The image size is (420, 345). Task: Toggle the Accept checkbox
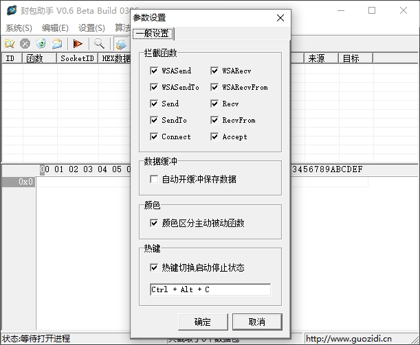214,136
